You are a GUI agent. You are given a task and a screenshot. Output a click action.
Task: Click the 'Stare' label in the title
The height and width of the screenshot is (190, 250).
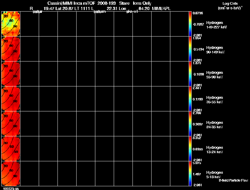(x=124, y=3)
